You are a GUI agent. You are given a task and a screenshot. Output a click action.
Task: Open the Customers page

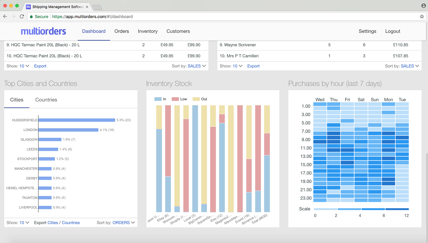click(178, 31)
